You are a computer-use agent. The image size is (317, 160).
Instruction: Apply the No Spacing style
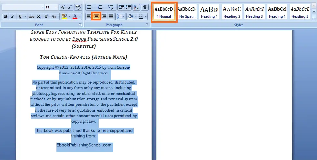[x=187, y=12]
